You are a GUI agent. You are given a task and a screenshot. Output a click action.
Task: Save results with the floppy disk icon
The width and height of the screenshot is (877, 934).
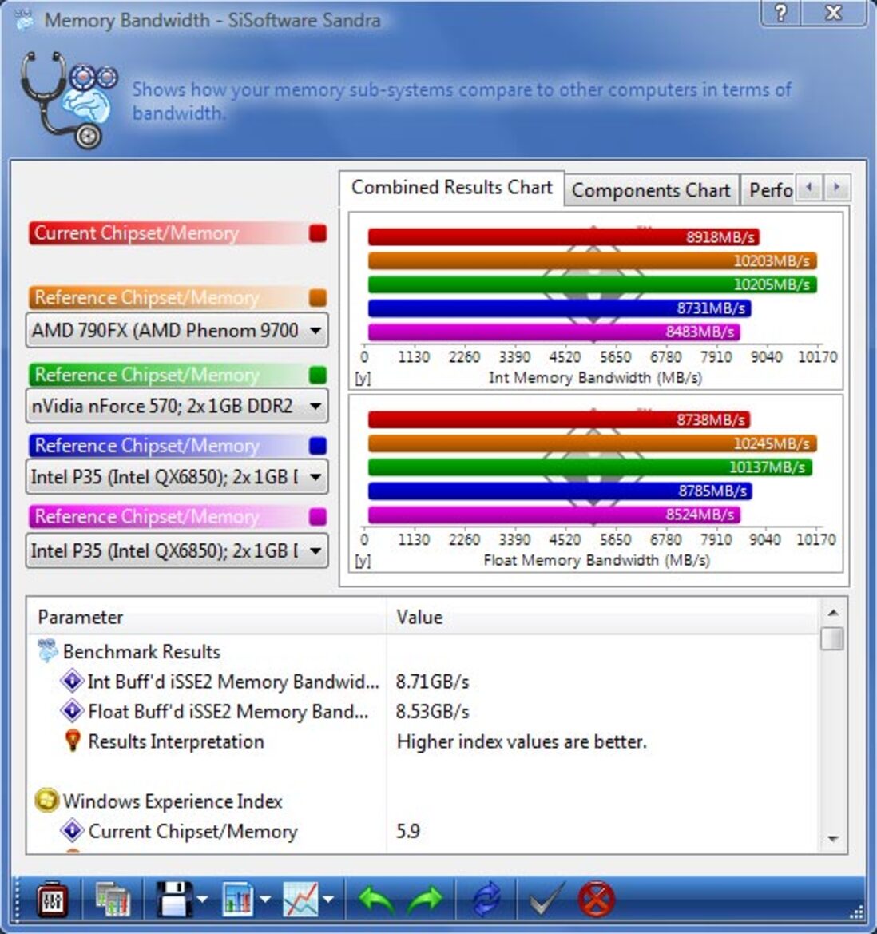point(173,900)
